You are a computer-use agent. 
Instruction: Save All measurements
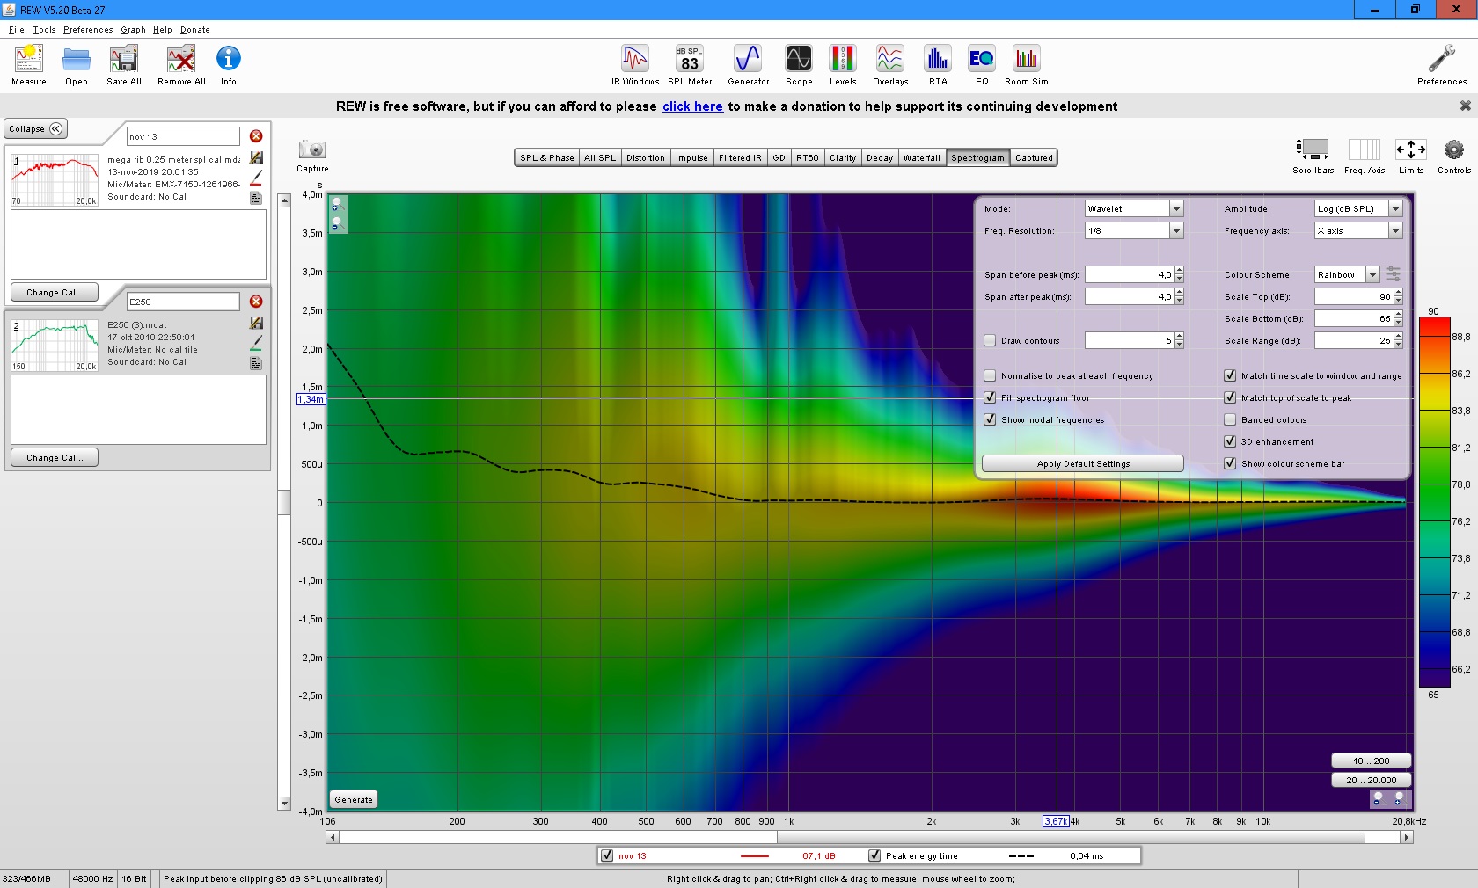(124, 65)
